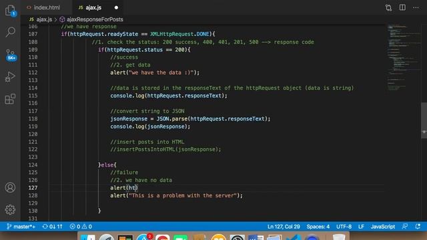The width and height of the screenshot is (427, 240).
Task: Click httpRequest.status == 200 condition
Action: [x=146, y=50]
